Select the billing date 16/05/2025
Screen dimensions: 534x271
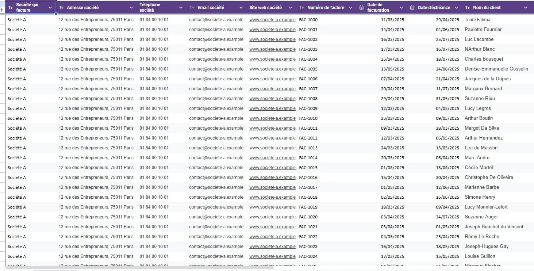392,39
